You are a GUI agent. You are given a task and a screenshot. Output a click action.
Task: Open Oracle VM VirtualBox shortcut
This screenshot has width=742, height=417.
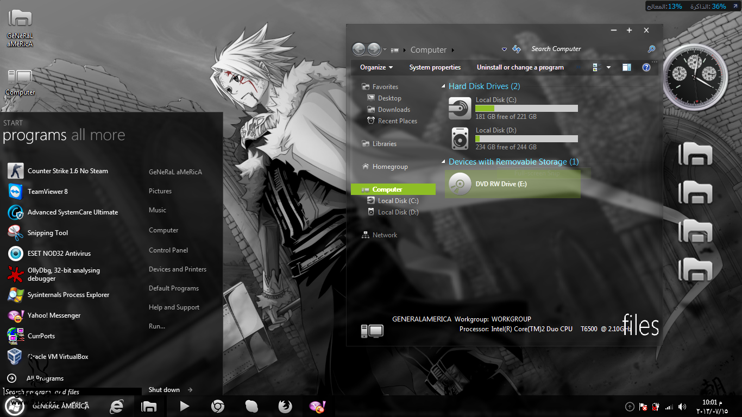click(x=58, y=357)
